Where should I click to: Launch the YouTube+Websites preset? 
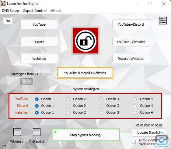[131, 42]
